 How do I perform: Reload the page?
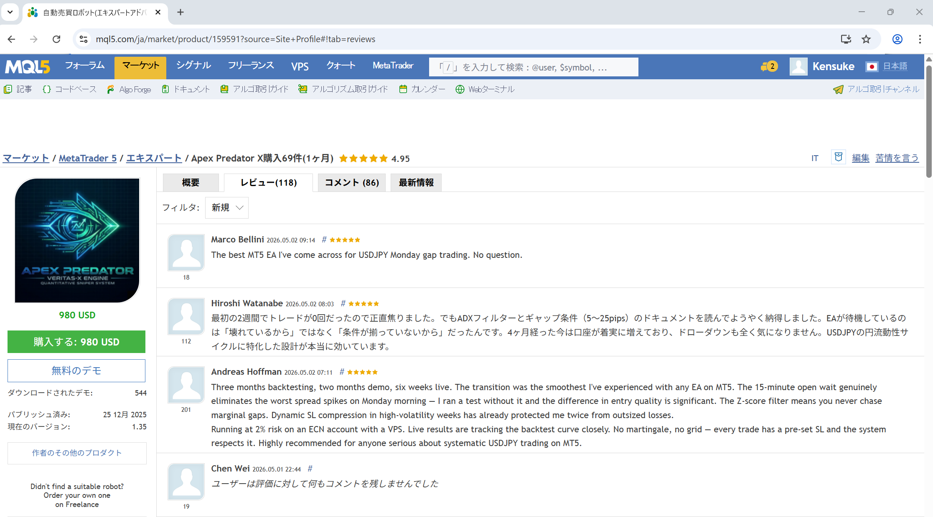[56, 39]
